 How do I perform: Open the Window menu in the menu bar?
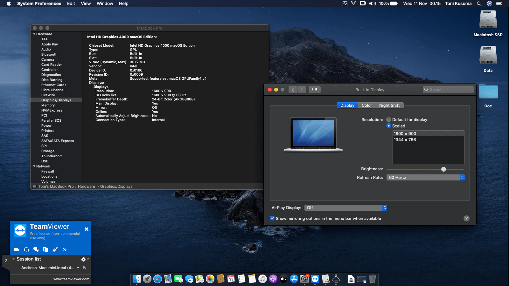coord(105,3)
